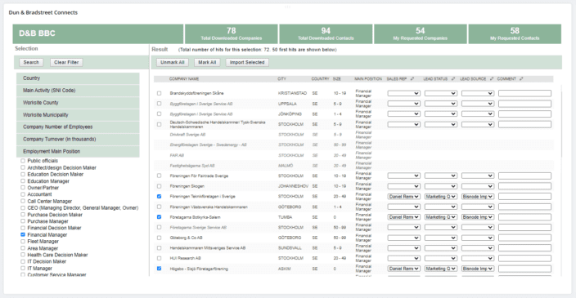Viewport: 576px width, 298px height.
Task: Open Lead Status dropdown for Föreningen För Fairtrade Sverige
Action: (441, 176)
